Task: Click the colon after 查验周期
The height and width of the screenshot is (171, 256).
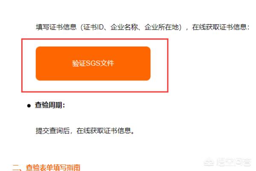Action: tap(64, 106)
